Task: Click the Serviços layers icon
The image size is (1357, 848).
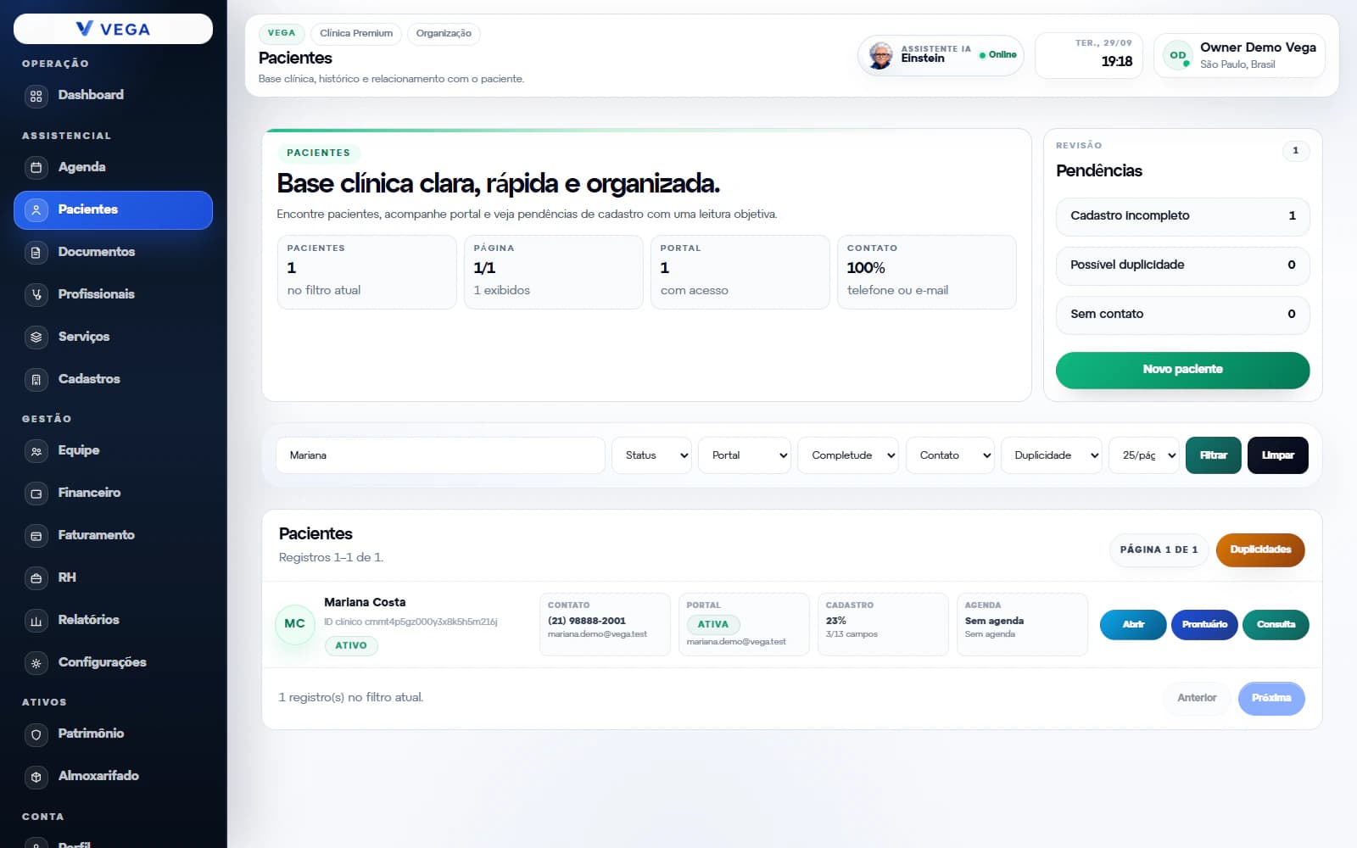Action: point(36,338)
